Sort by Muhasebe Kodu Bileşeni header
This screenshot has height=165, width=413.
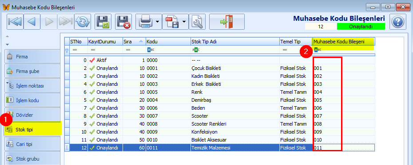point(343,42)
